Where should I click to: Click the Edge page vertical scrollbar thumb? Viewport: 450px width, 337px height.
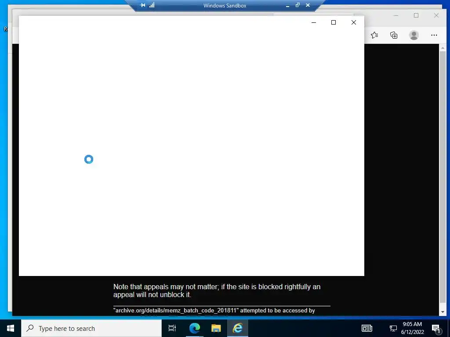tap(443, 177)
